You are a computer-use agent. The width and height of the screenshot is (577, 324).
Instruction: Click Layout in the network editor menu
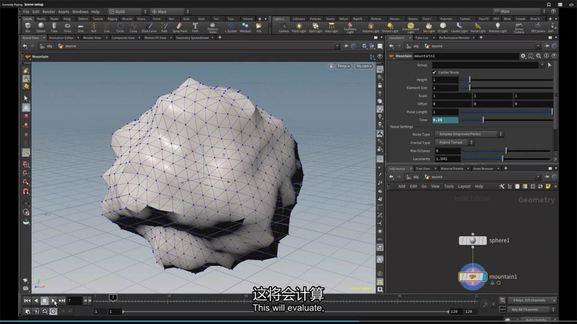pyautogui.click(x=464, y=186)
